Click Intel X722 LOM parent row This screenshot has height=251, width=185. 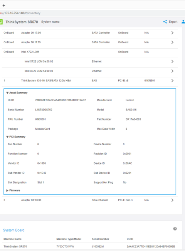coord(90,52)
